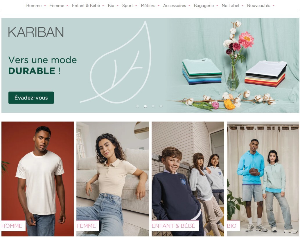Open the Homme navigation menu
The image size is (300, 237).
(x=34, y=6)
